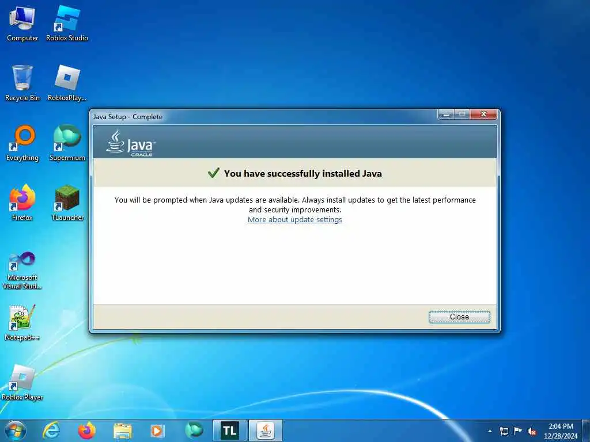Show hidden tray icons arrow
The width and height of the screenshot is (590, 442).
[490, 431]
